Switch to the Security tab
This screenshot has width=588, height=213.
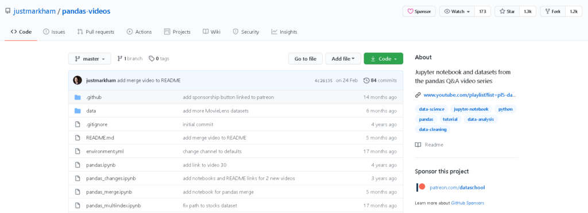(x=246, y=31)
